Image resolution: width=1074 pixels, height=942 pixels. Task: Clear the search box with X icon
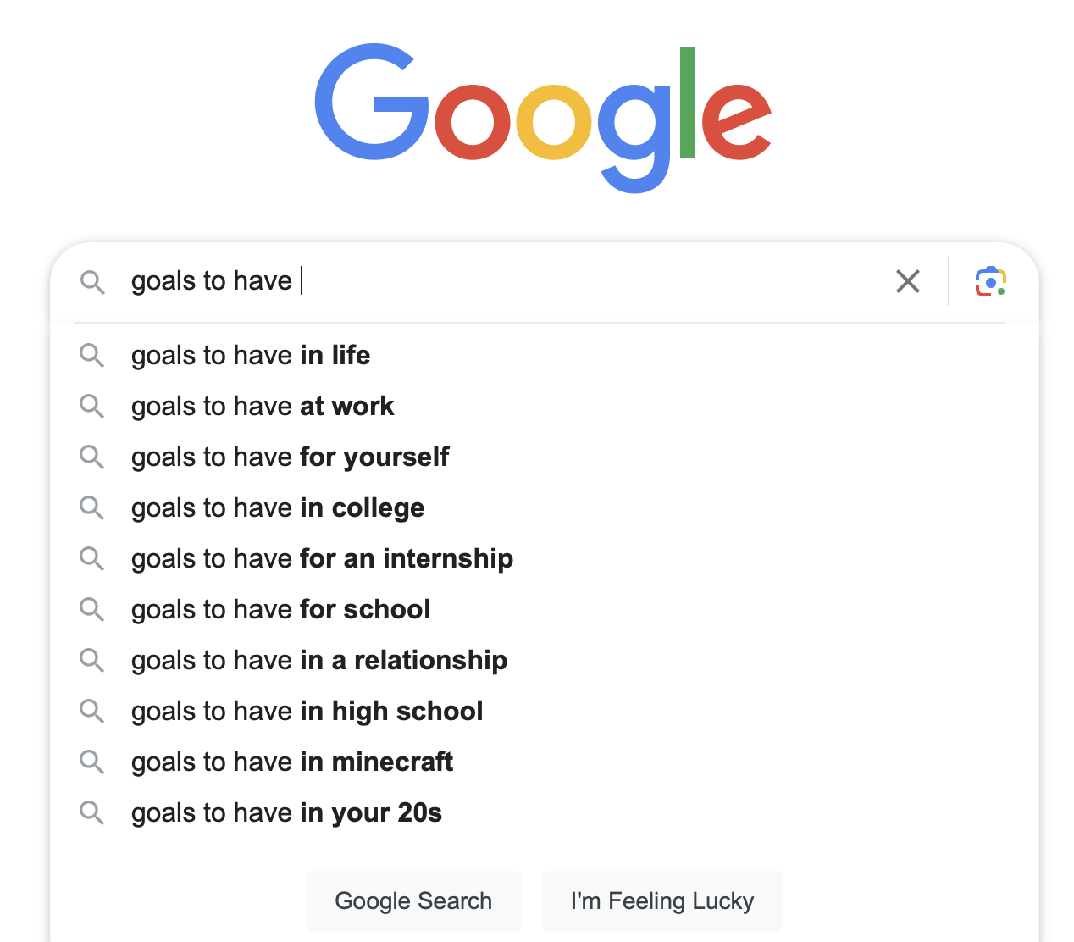click(x=908, y=281)
